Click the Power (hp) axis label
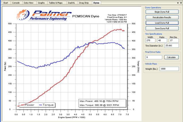 click(x=5, y=66)
